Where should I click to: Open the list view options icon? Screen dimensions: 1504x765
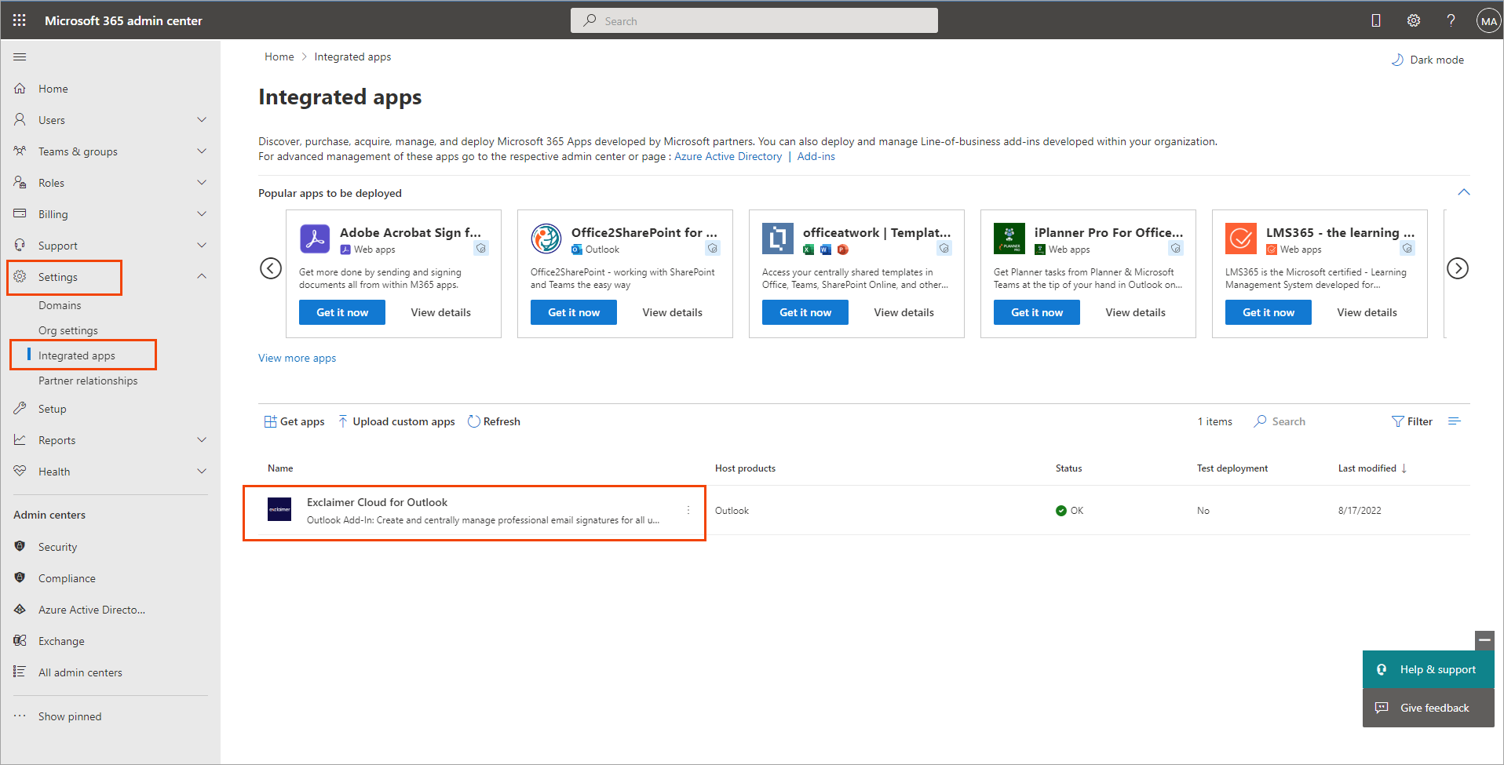pos(1455,421)
